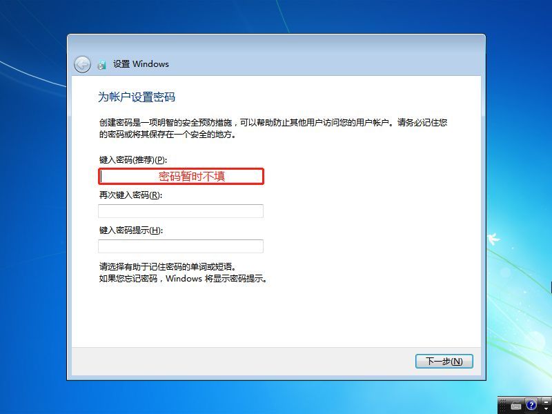Click the 键入密码(推荐)(P) label
Screen dimensions: 552x414
pos(133,160)
